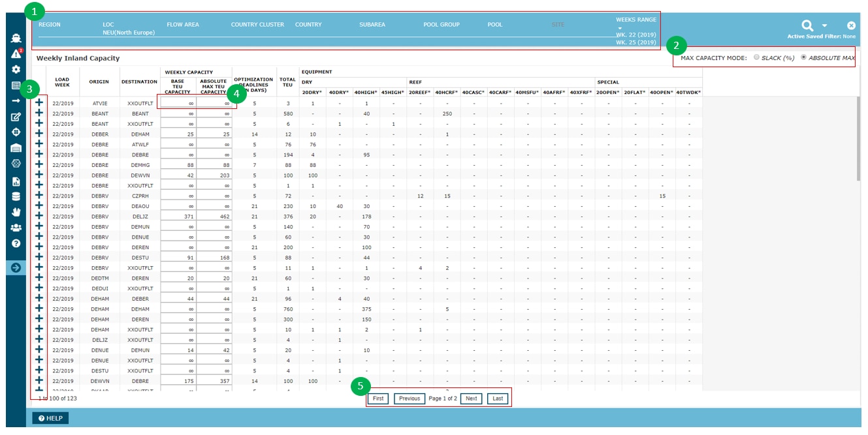Click the HELP button at bottom
The image size is (868, 435).
[50, 418]
